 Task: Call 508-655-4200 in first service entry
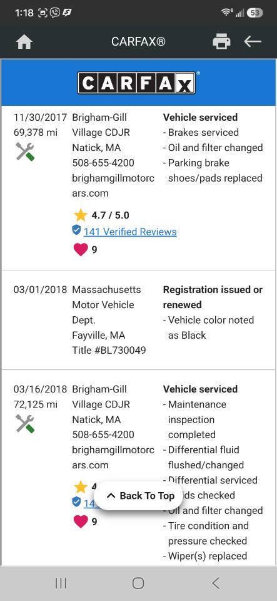point(103,163)
